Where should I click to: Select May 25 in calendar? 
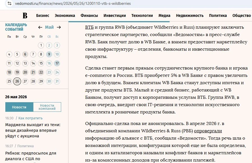tap(9, 81)
